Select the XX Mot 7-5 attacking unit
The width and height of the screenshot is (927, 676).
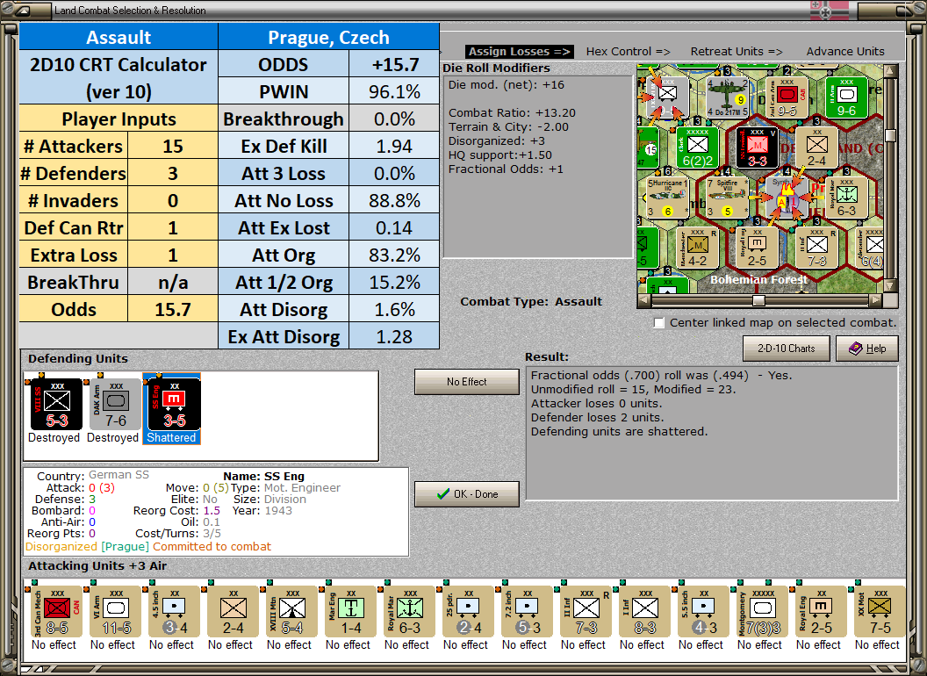pos(880,612)
